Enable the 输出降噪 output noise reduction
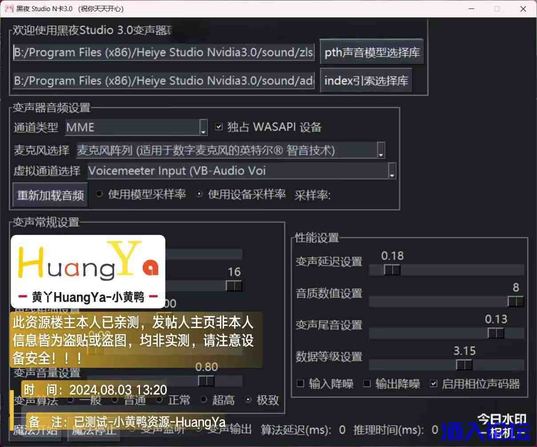The height and width of the screenshot is (447, 537). click(367, 383)
